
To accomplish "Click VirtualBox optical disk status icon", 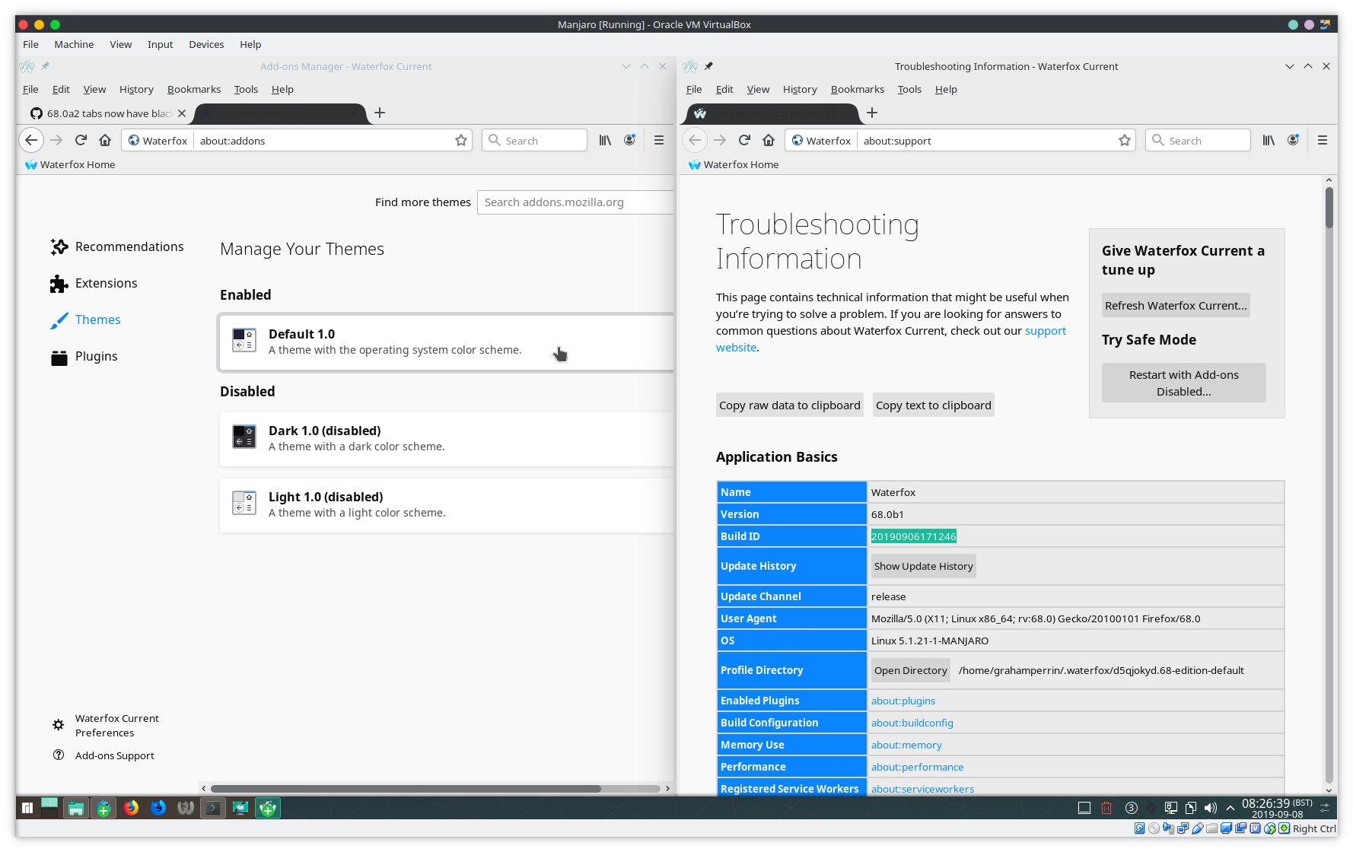I will pos(1154,828).
